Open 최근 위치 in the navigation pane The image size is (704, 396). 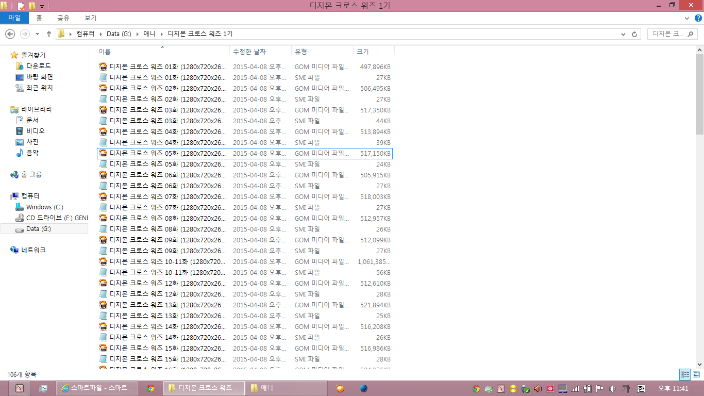click(x=40, y=88)
